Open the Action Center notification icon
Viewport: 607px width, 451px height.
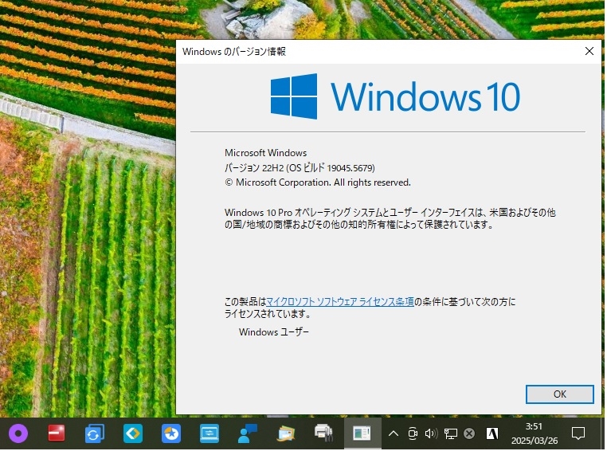578,433
